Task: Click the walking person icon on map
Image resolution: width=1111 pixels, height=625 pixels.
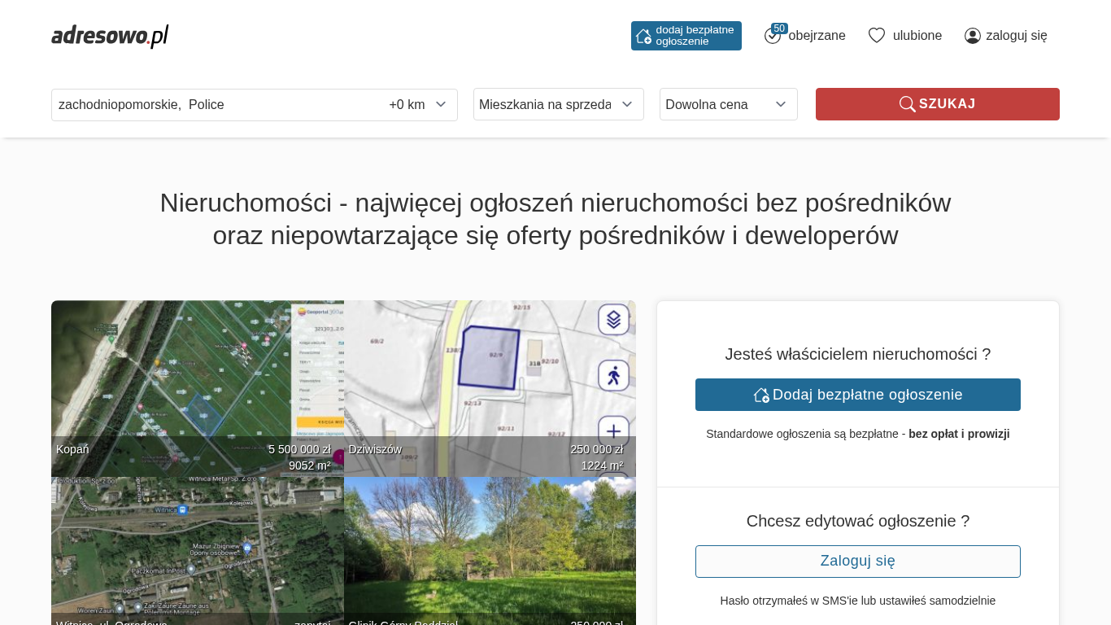Action: click(613, 375)
